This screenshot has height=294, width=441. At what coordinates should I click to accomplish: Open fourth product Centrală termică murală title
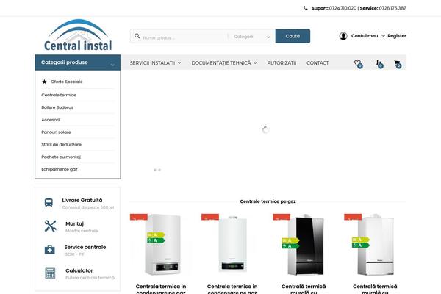[375, 290]
